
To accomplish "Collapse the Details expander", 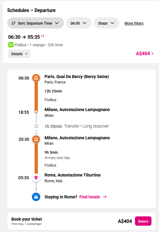I will pos(20,54).
